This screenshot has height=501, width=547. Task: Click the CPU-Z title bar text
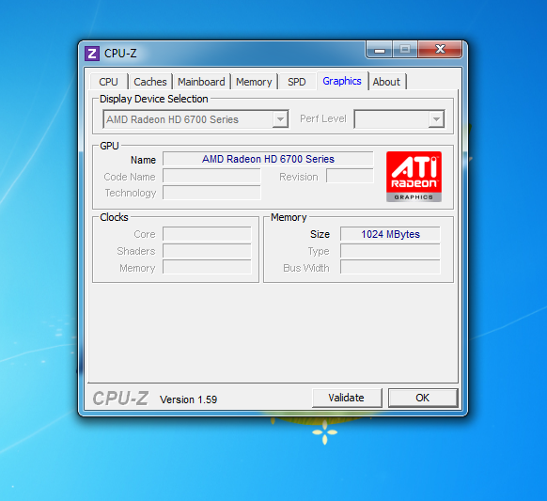pos(120,54)
